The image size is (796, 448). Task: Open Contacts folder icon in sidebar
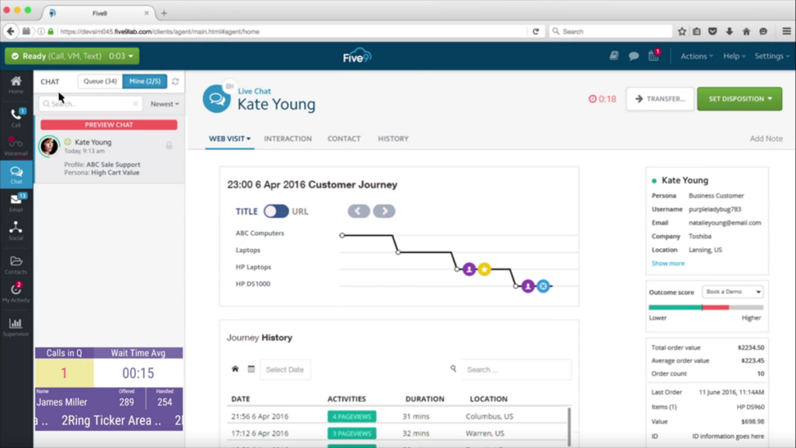click(x=16, y=264)
